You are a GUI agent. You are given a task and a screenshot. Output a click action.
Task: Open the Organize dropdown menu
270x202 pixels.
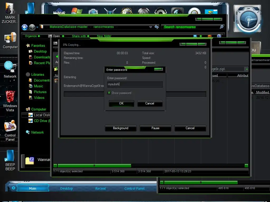(x=32, y=36)
